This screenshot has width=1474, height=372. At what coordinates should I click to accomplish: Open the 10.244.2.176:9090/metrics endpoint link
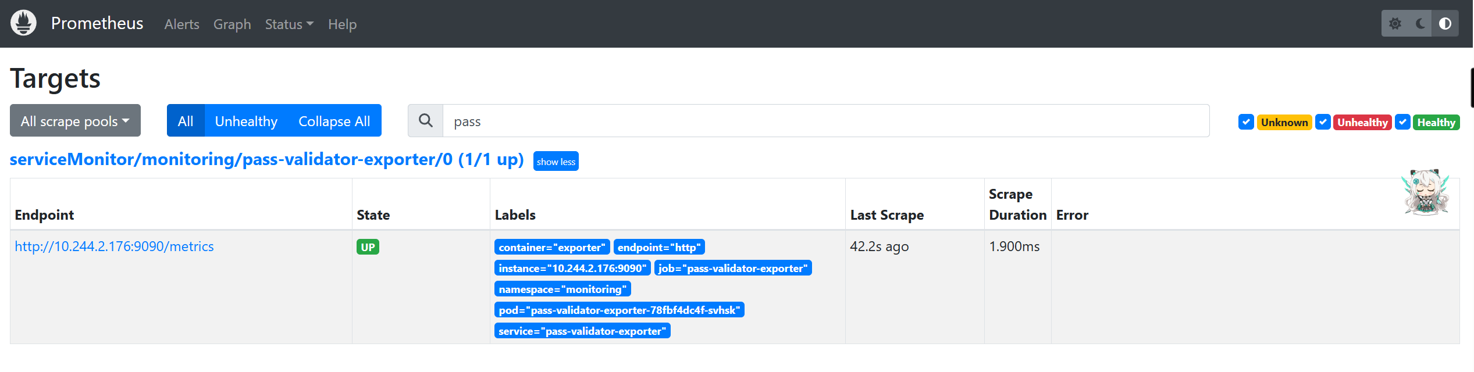[x=115, y=246]
